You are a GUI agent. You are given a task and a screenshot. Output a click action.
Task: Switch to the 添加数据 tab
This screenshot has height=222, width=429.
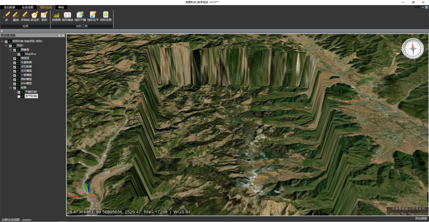point(9,7)
